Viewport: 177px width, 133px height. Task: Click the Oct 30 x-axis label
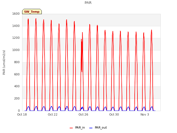(114, 114)
